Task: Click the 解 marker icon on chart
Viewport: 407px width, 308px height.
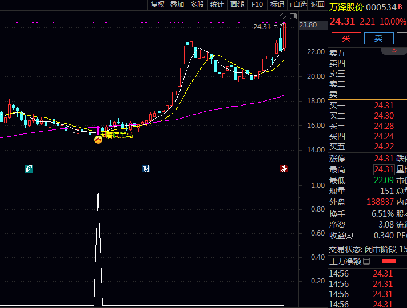Action: pyautogui.click(x=29, y=169)
